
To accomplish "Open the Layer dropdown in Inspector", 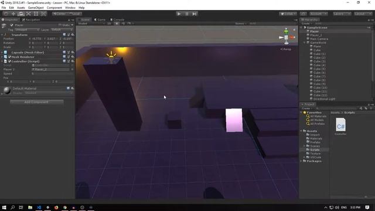I will [62, 30].
